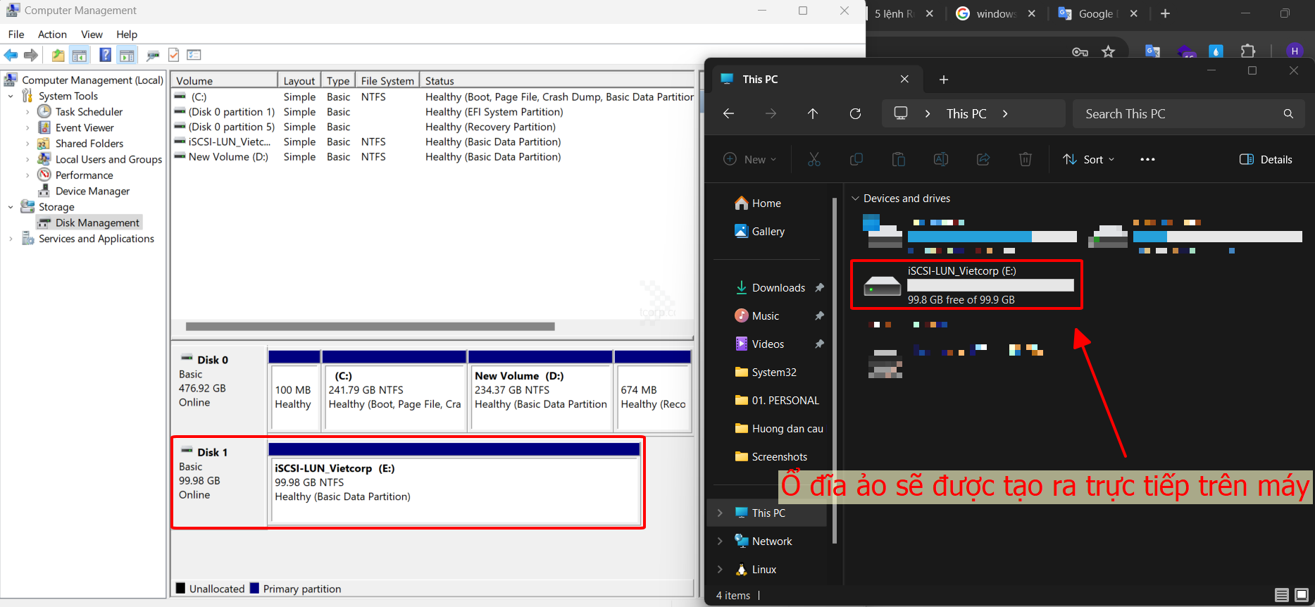Expand the Services and Applications node
Screen dimensions: 1315x607
point(11,239)
